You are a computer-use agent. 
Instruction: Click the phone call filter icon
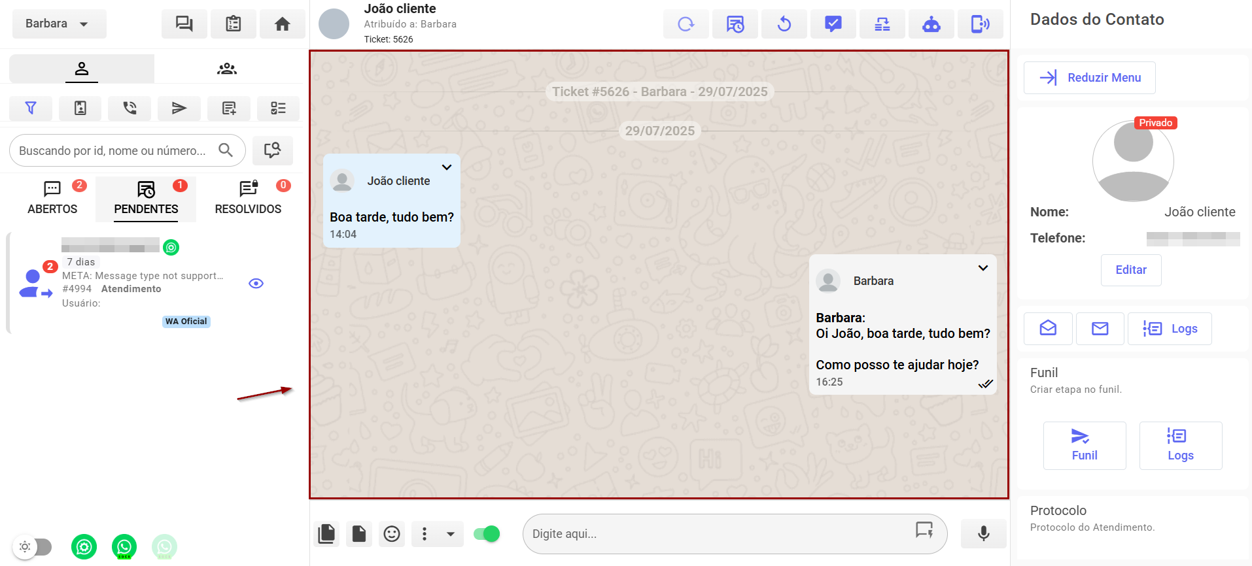(130, 108)
